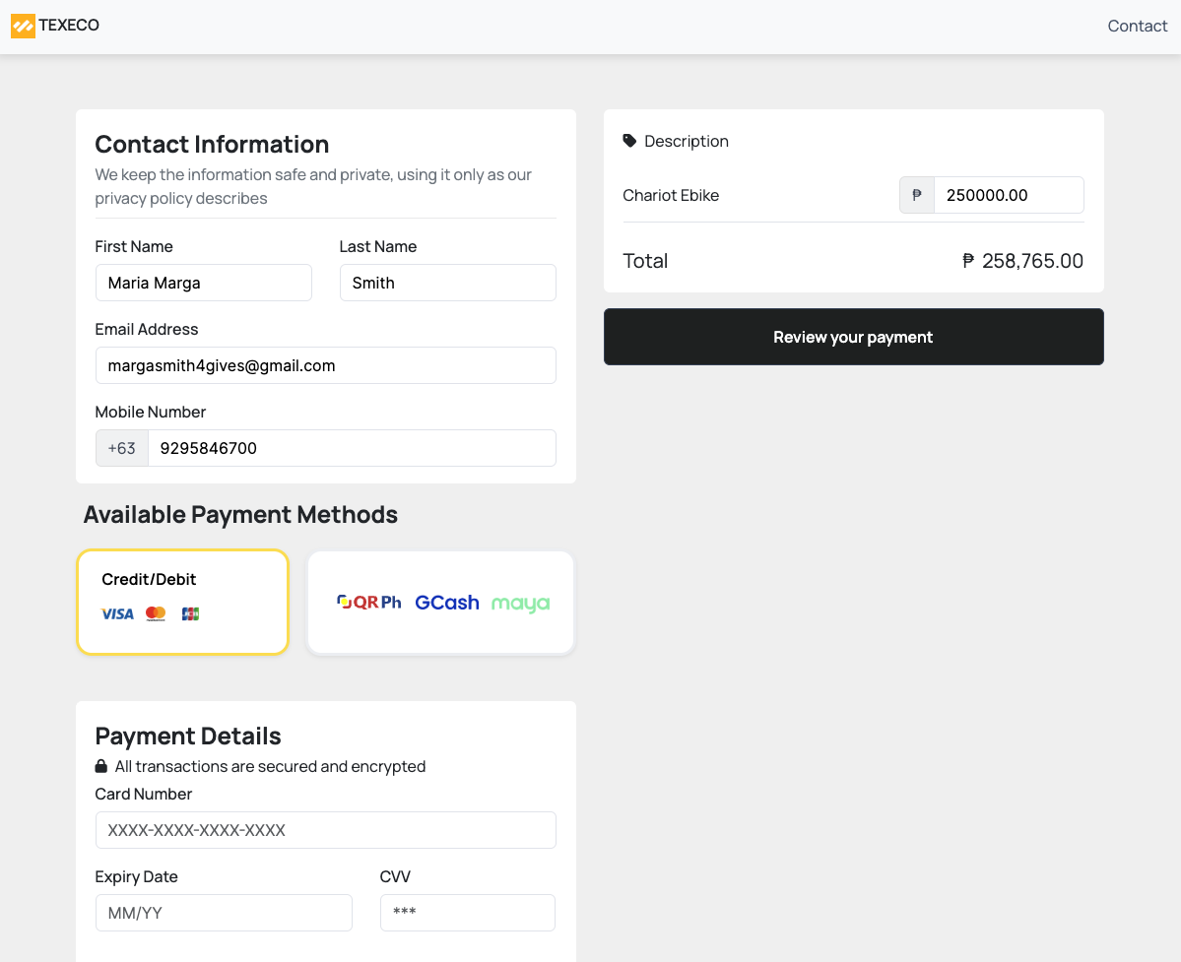
Task: Click the Mastercard logo icon
Action: (x=156, y=613)
